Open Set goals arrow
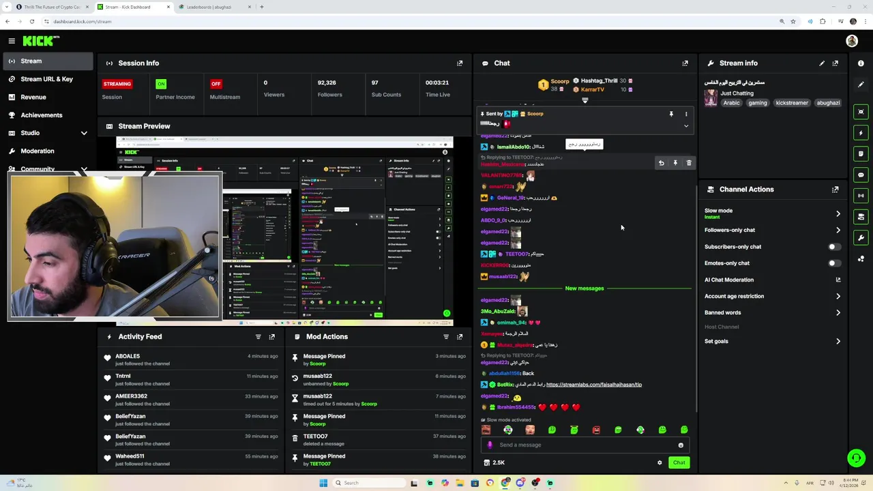The height and width of the screenshot is (491, 873). (x=838, y=341)
